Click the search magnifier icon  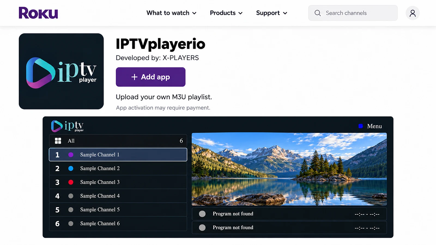[317, 13]
